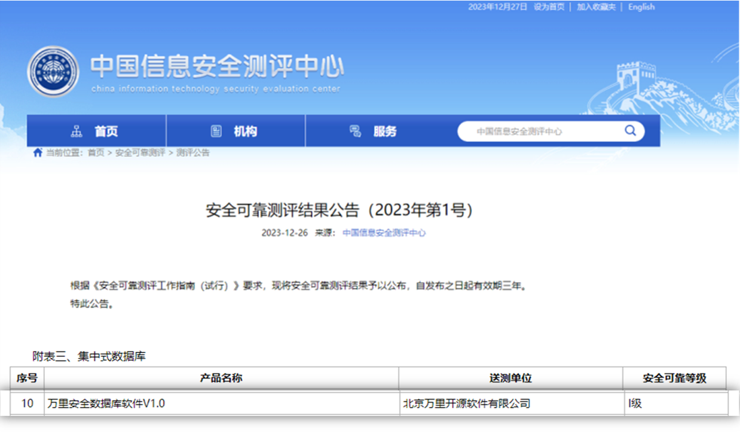Click the 中国信息安全测评中心 site title
The height and width of the screenshot is (435, 740).
point(217,67)
